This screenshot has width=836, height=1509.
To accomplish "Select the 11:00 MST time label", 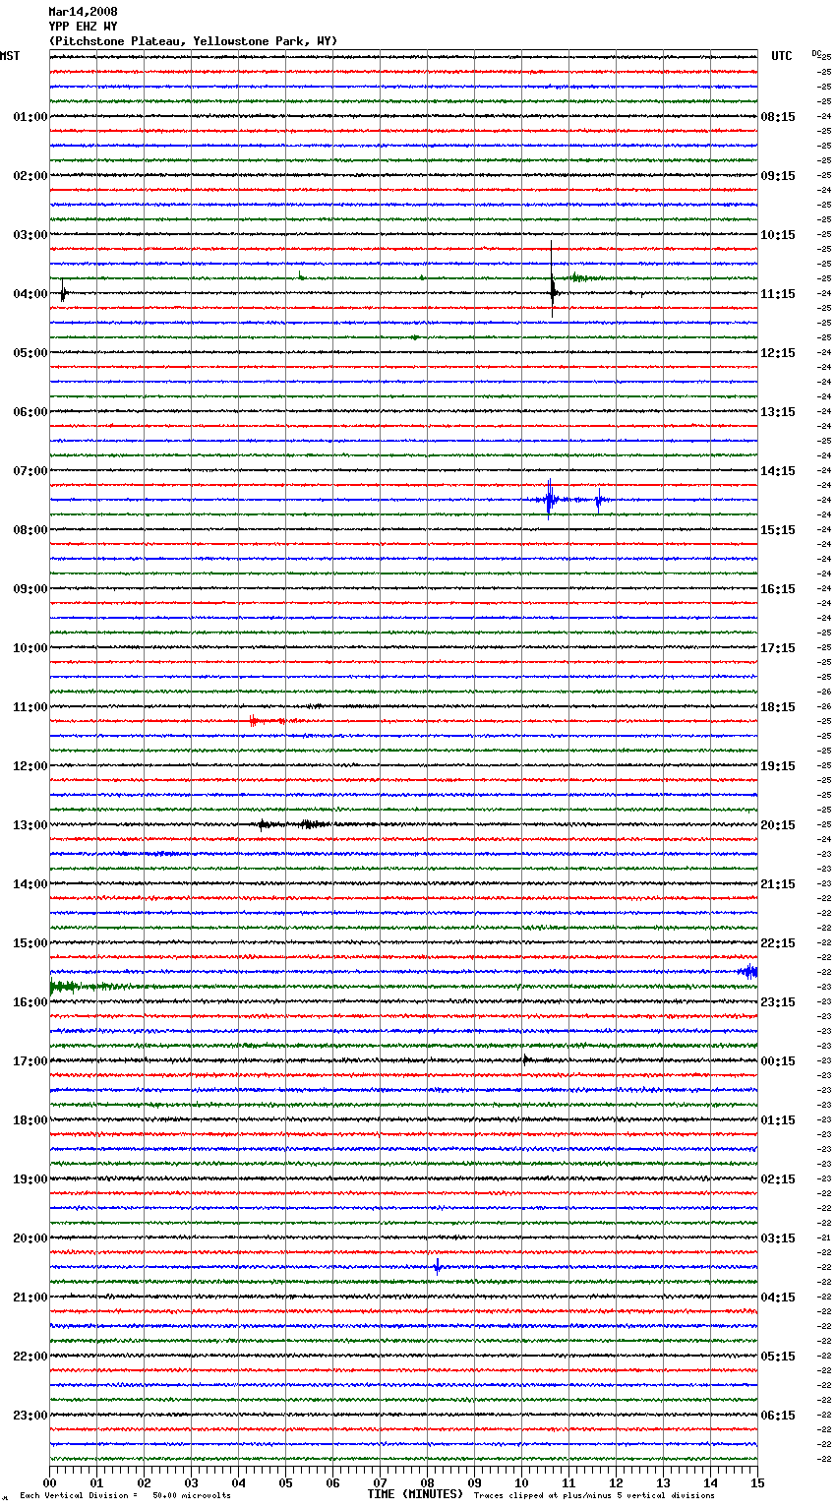I will pos(30,707).
